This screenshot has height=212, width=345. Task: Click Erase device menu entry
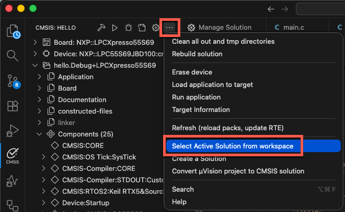coord(192,72)
